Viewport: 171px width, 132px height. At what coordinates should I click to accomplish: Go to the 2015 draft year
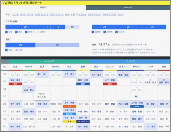tap(38, 15)
